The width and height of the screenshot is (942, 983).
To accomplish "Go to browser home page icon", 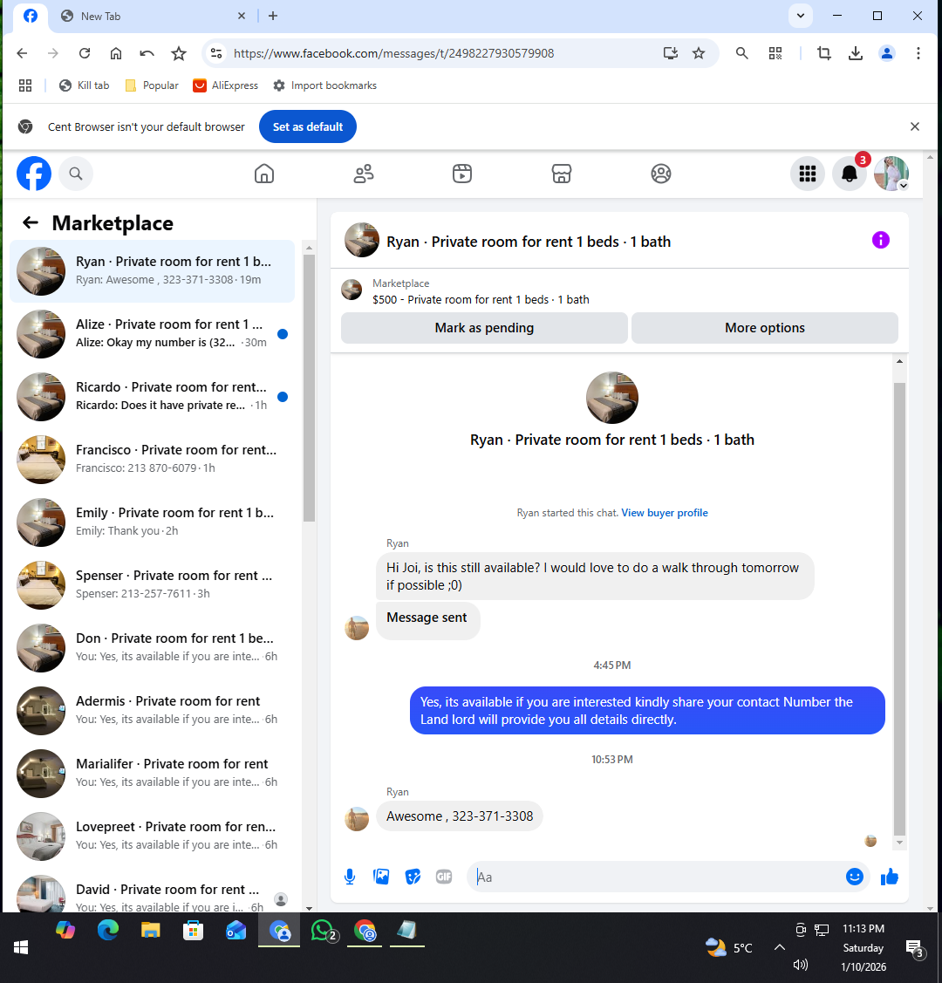I will (116, 53).
